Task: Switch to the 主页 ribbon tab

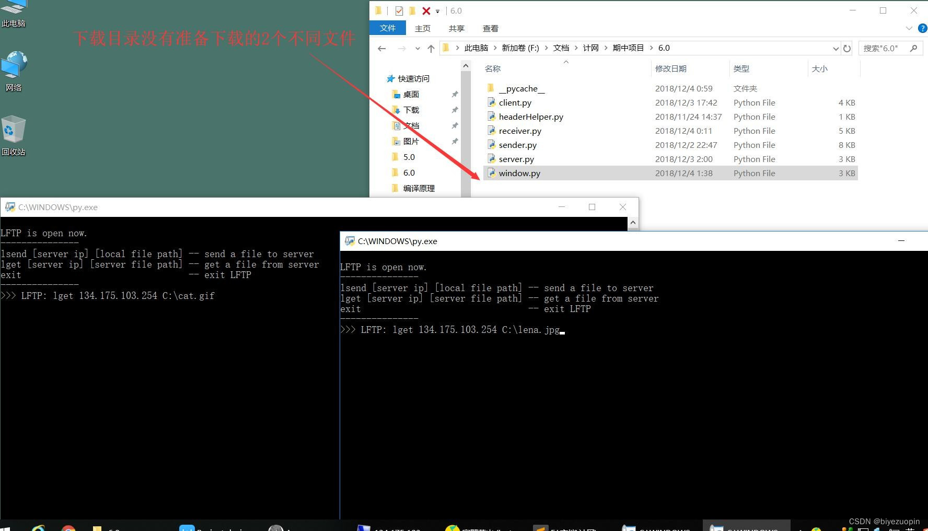Action: pyautogui.click(x=423, y=28)
